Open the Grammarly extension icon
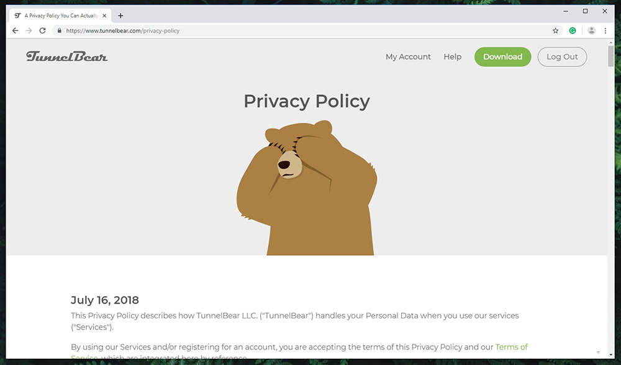The image size is (621, 365). [x=573, y=30]
